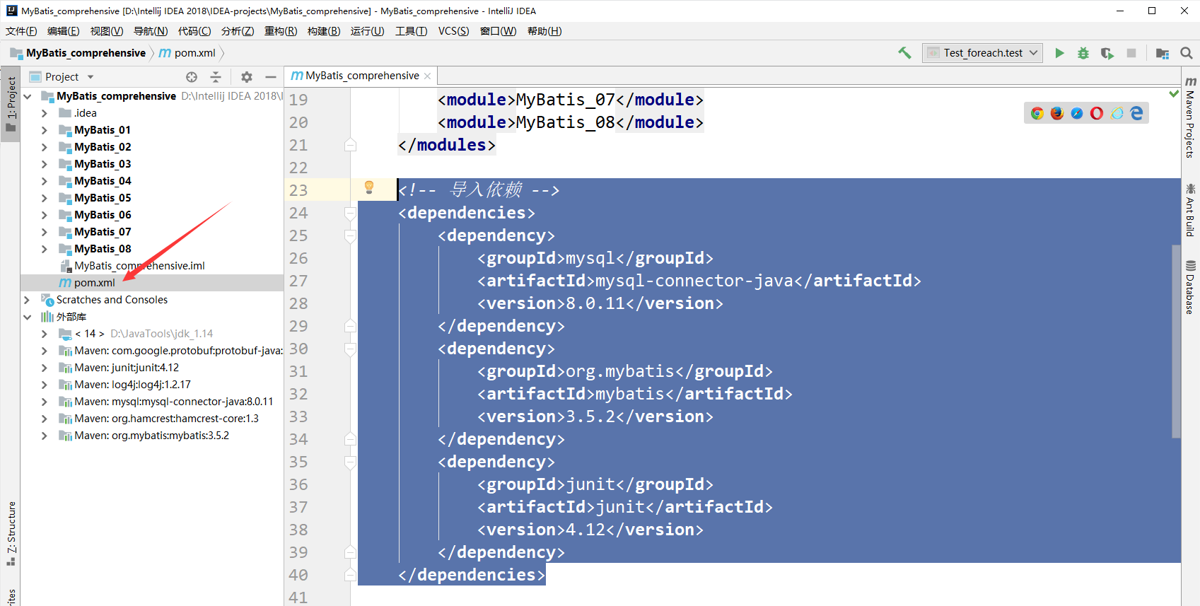
Task: Click the scroll-from-source target icon
Action: pos(192,77)
